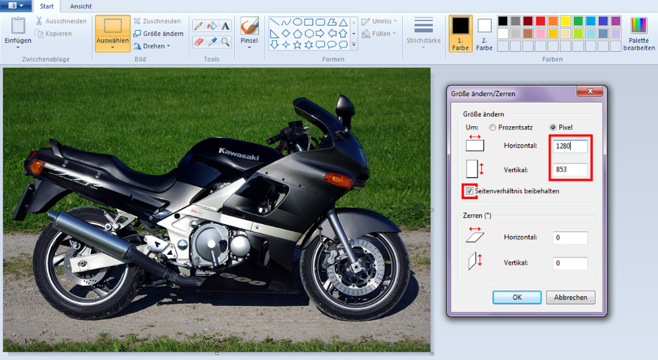Activate the Color picker eyedropper tool

pyautogui.click(x=212, y=42)
